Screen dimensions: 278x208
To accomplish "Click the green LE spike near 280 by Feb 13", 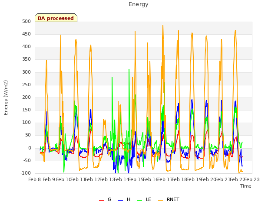I will click(x=112, y=78).
